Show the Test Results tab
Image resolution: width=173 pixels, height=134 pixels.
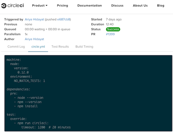click(x=60, y=47)
